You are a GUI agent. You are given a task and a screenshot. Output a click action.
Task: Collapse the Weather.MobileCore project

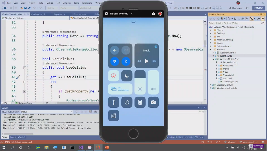pos(214,59)
